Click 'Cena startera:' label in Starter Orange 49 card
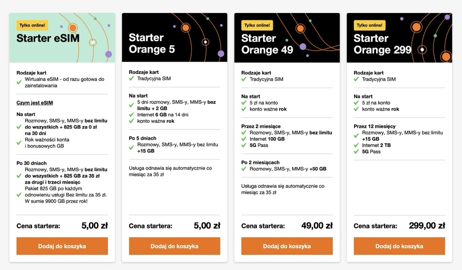This screenshot has width=462, height=270. 263,226
